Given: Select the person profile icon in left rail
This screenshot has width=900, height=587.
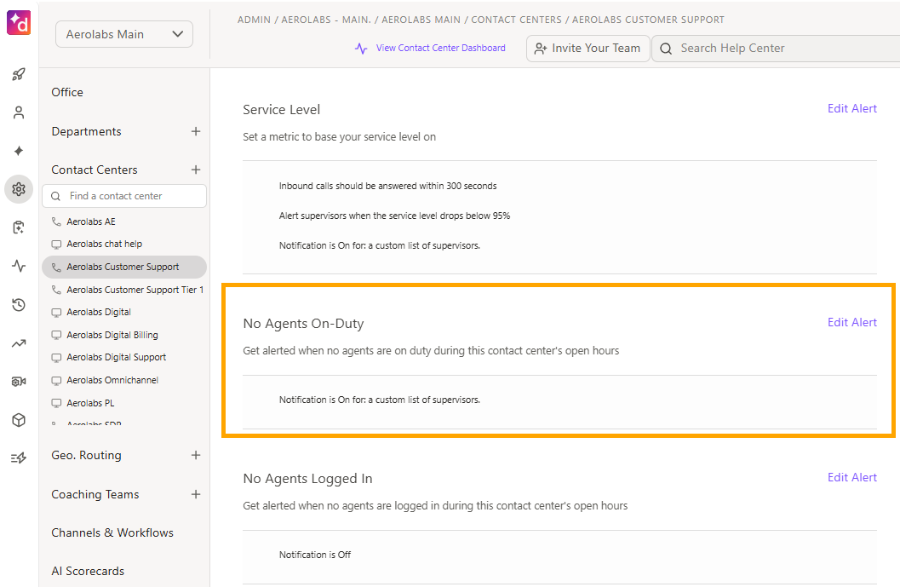Looking at the screenshot, I should click(19, 112).
